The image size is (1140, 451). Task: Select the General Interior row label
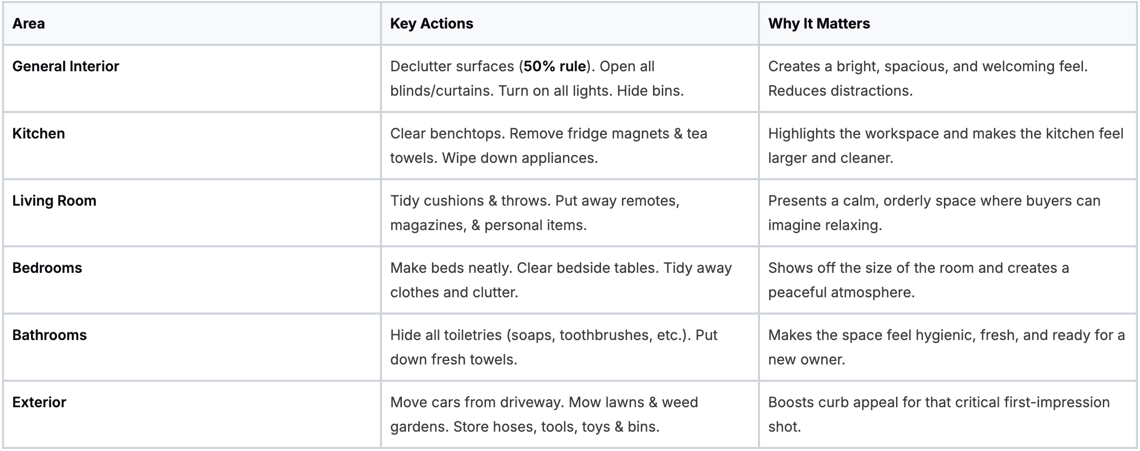pos(66,66)
